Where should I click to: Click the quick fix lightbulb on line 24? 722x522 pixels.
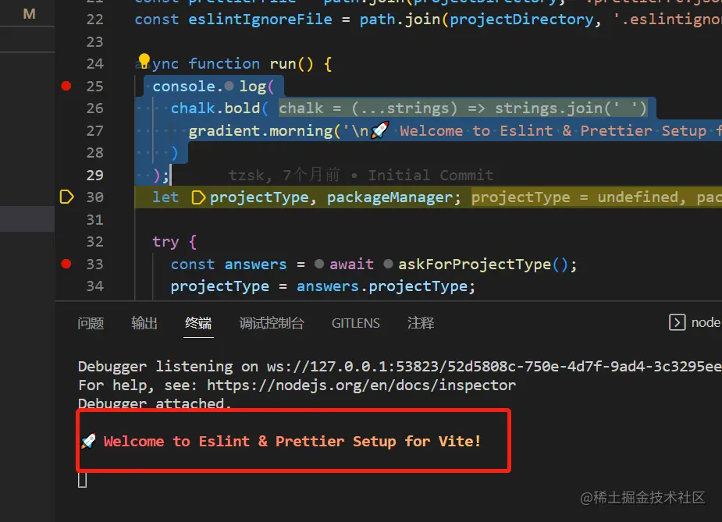(144, 59)
